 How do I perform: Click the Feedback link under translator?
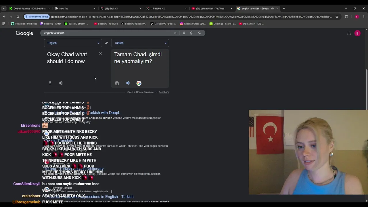pos(164,92)
